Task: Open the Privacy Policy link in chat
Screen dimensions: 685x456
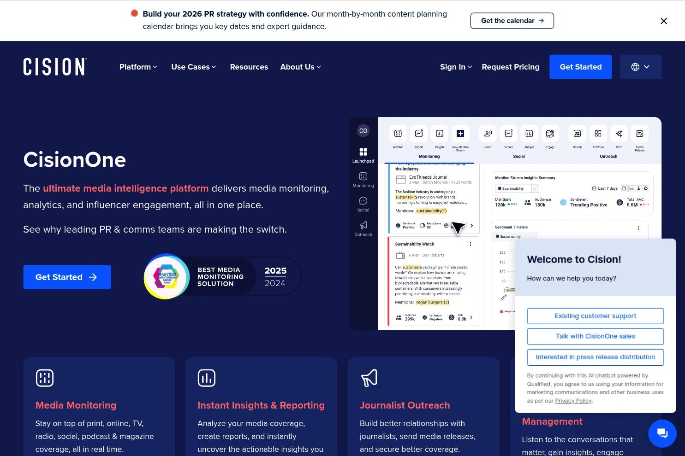Action: click(573, 401)
